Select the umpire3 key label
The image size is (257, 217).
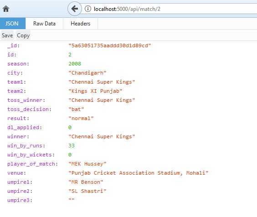(20, 200)
